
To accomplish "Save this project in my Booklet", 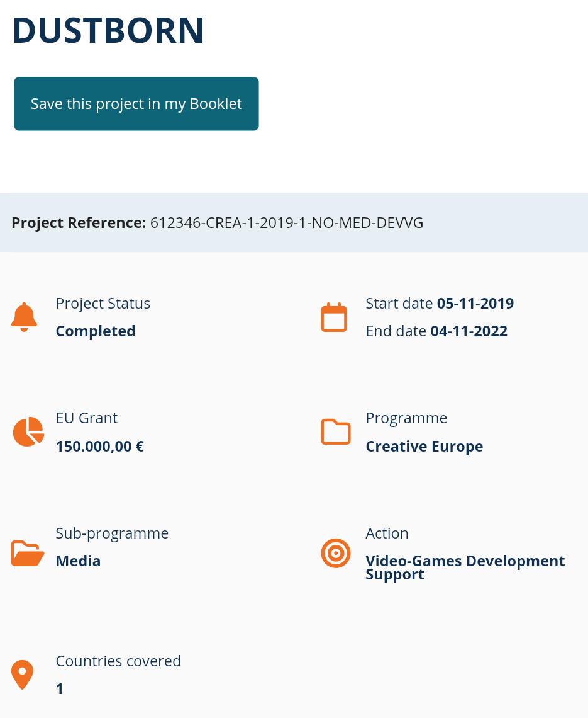I will [x=136, y=104].
